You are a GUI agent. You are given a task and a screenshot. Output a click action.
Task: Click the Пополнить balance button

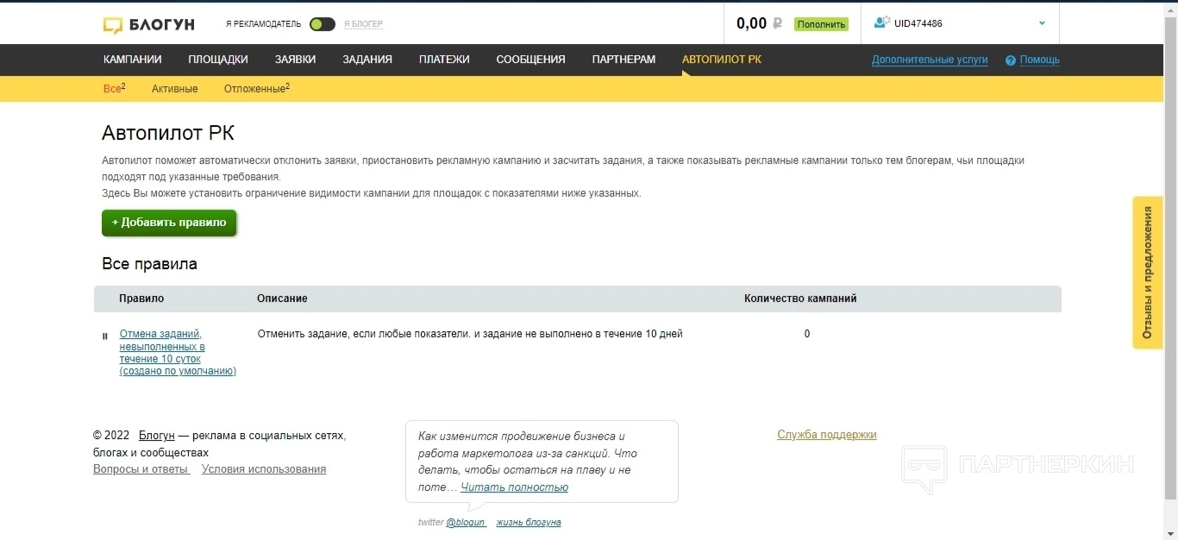coord(821,24)
